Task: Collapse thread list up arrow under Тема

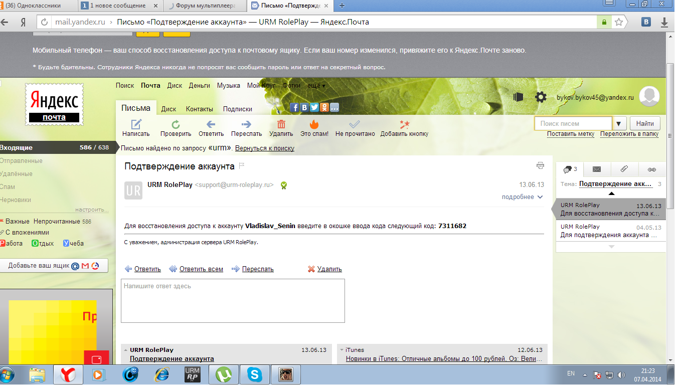Action: [x=611, y=193]
